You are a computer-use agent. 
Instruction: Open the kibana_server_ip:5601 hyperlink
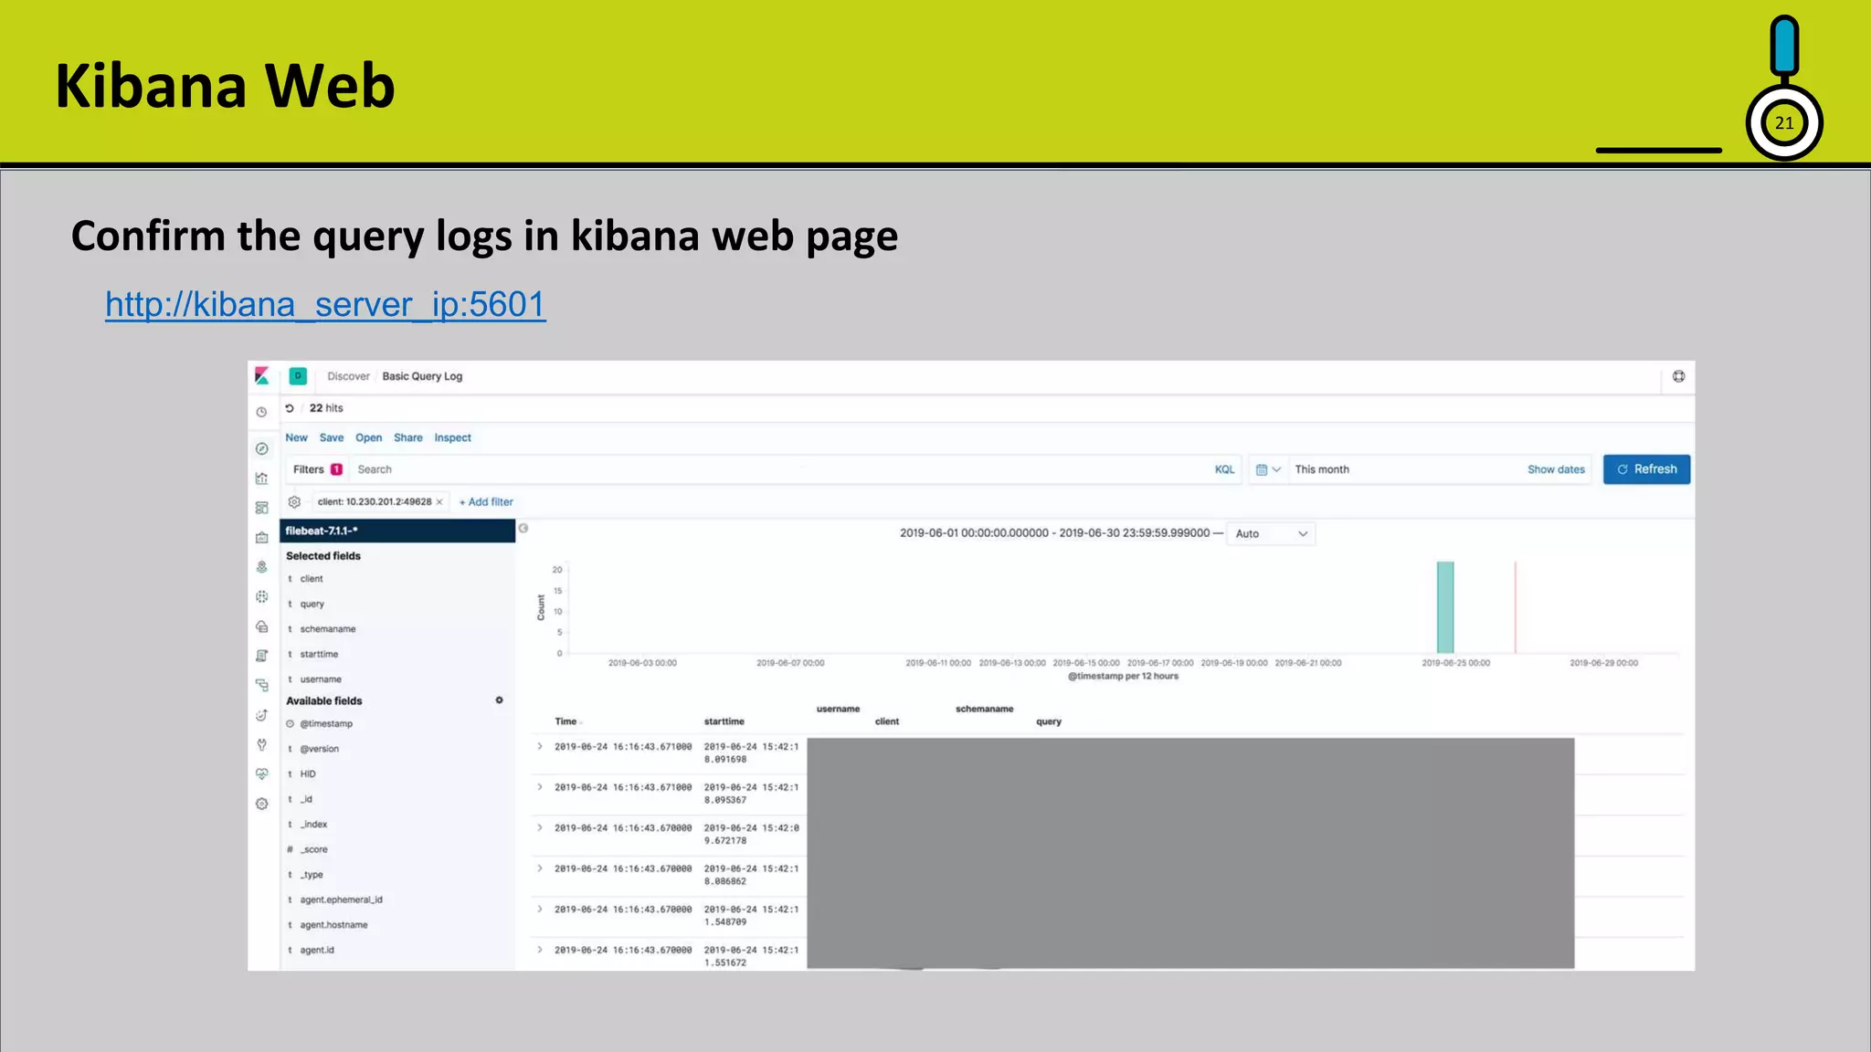click(x=325, y=304)
